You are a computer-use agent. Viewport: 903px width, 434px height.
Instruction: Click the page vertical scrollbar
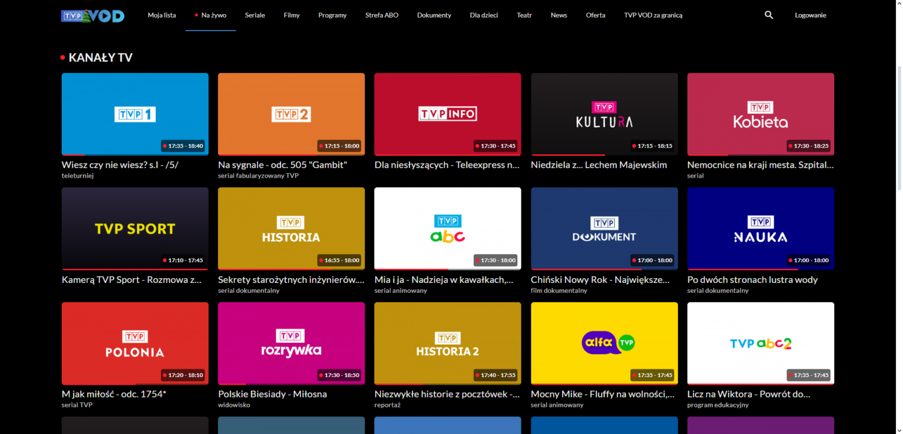pyautogui.click(x=898, y=118)
